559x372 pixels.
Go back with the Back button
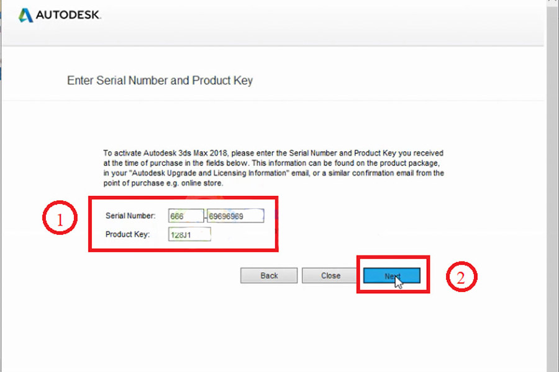pos(269,276)
